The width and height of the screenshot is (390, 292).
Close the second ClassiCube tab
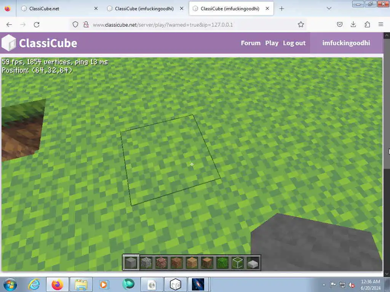pos(182,8)
